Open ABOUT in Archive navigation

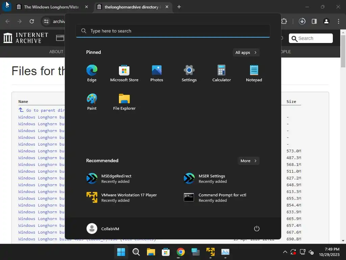point(56,52)
